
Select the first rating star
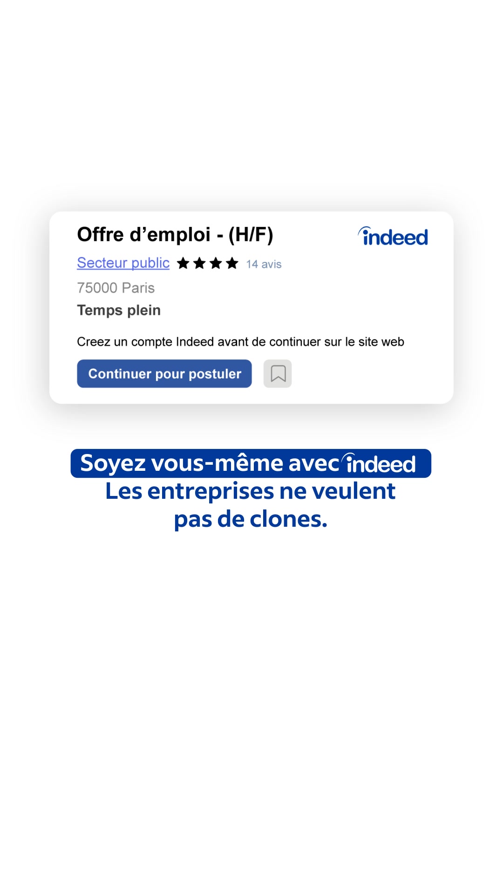[184, 264]
